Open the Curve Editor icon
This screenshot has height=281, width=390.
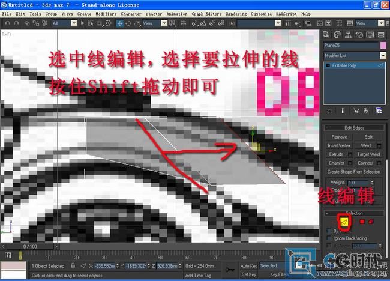(320, 23)
